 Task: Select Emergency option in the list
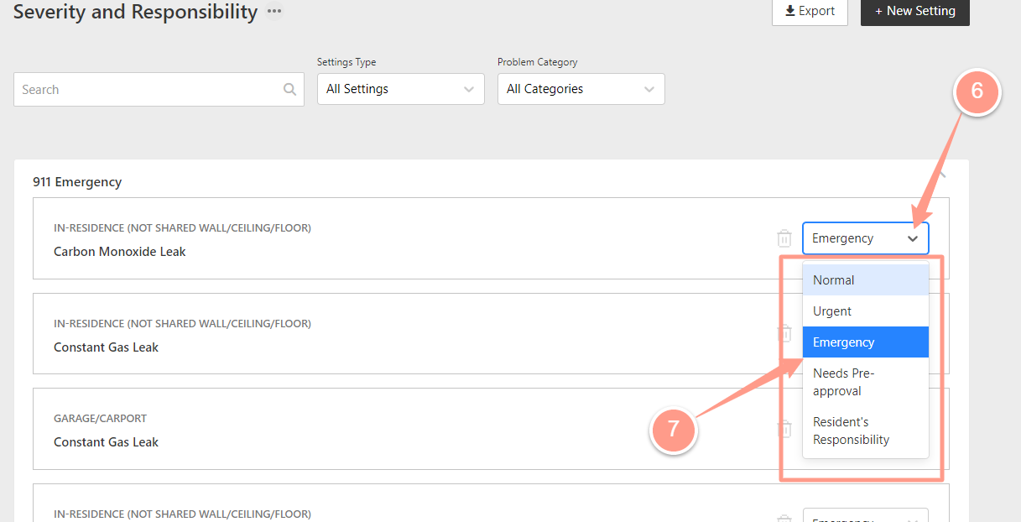coord(865,342)
